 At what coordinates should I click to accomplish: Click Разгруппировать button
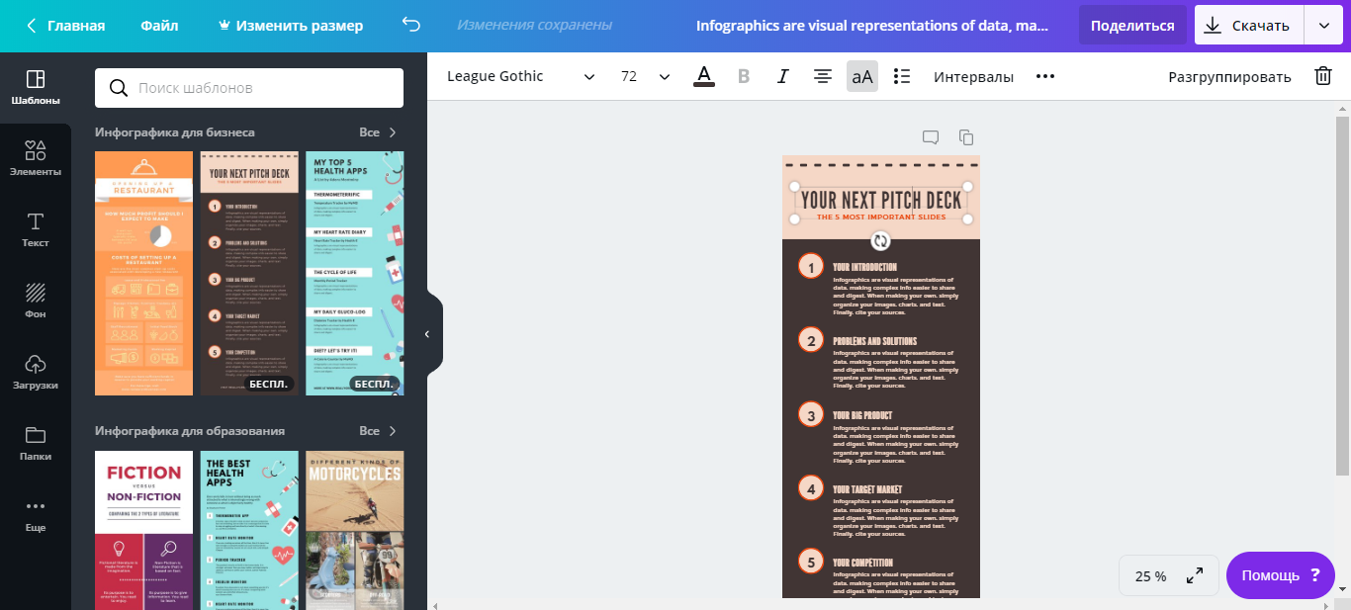(1229, 76)
